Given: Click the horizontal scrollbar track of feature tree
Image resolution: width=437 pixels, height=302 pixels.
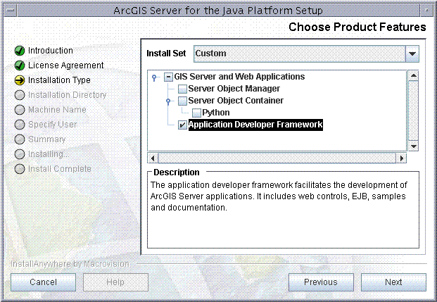Looking at the screenshot, I should (x=277, y=158).
